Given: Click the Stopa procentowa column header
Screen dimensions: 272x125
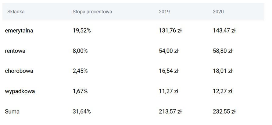Looking at the screenshot, I should click(x=92, y=12).
